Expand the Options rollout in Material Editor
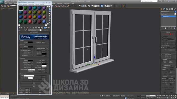This screenshot has height=99, width=177. 34,85
